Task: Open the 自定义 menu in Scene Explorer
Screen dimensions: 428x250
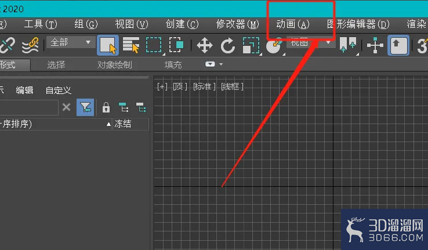Action: (59, 90)
